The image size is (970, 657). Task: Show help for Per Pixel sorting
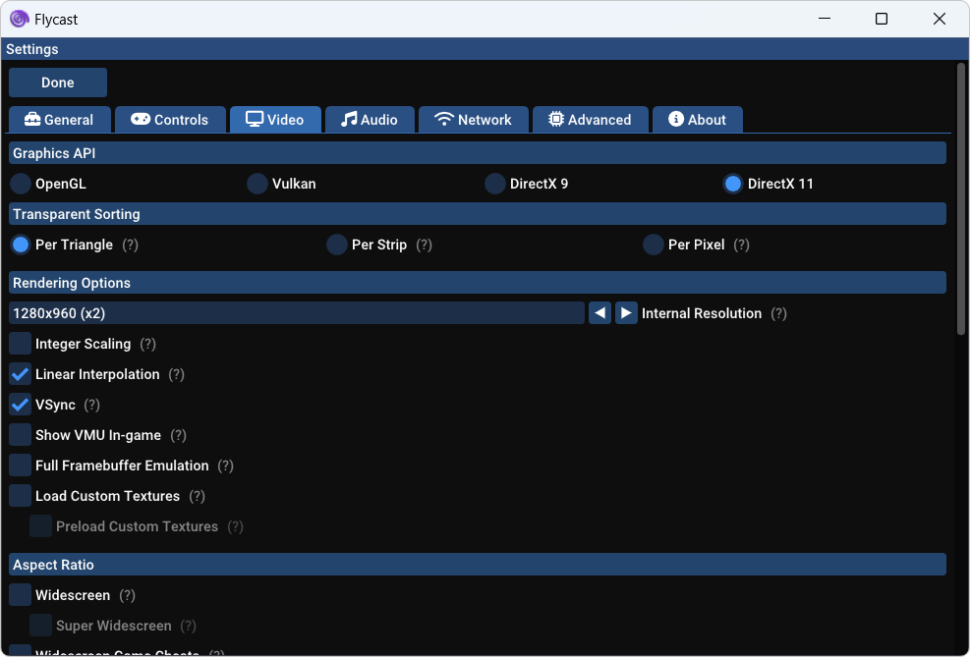click(x=741, y=245)
